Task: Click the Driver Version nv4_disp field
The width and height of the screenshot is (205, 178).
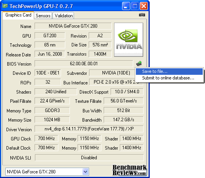Action: click(x=89, y=129)
